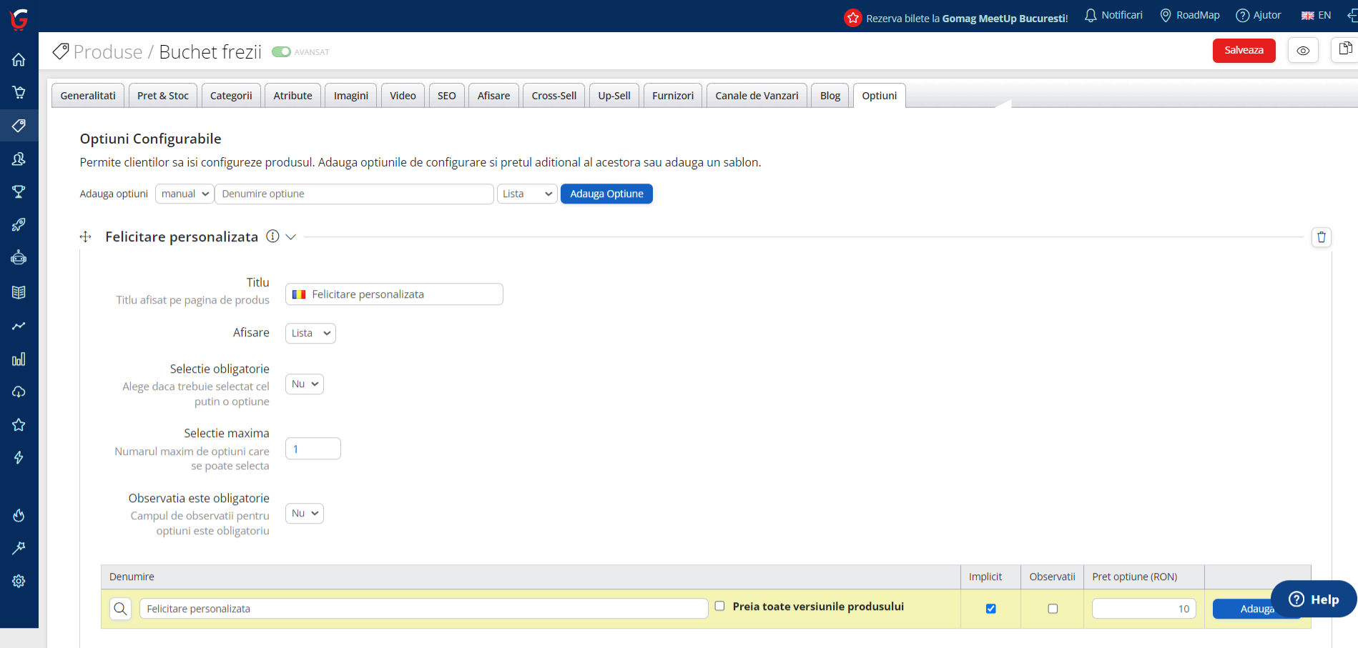Click the Denumire optiune input field

pos(354,194)
